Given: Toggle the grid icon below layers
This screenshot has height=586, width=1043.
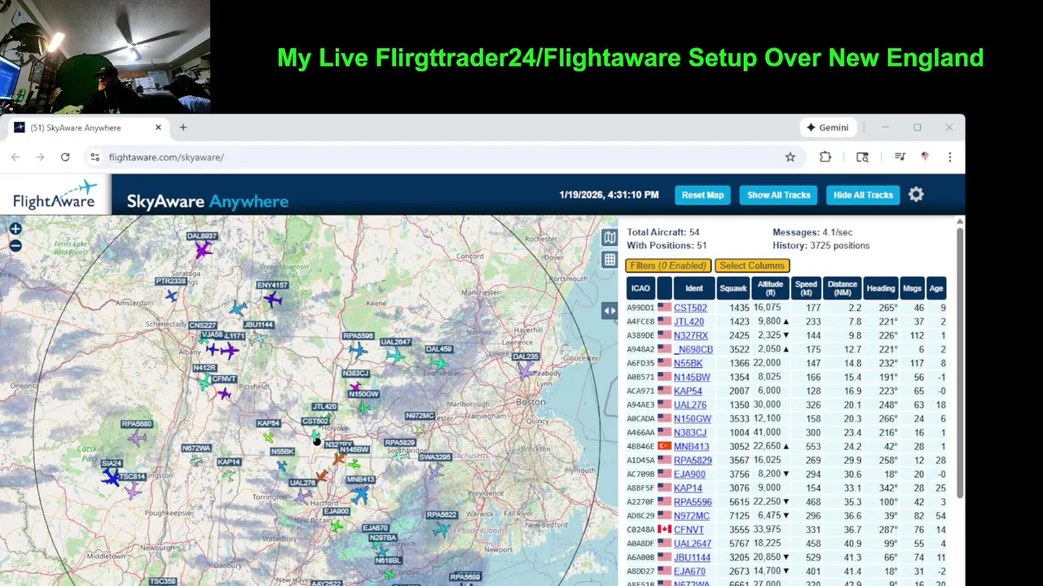Looking at the screenshot, I should coord(609,260).
